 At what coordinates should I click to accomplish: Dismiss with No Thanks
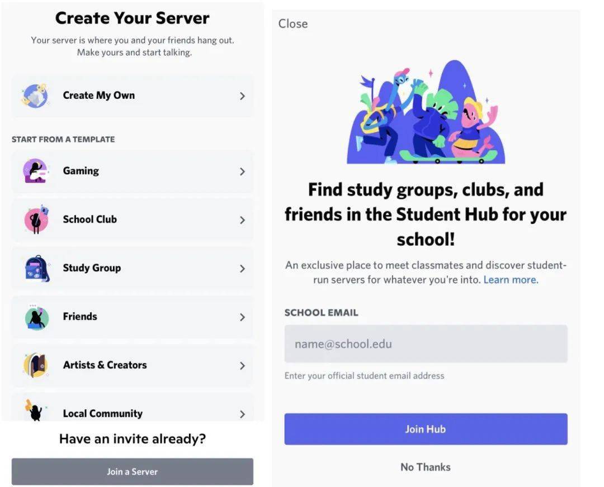[x=426, y=467]
